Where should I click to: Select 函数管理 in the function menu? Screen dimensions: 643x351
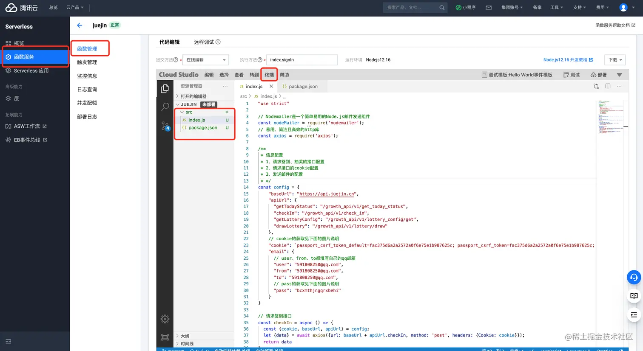click(87, 49)
